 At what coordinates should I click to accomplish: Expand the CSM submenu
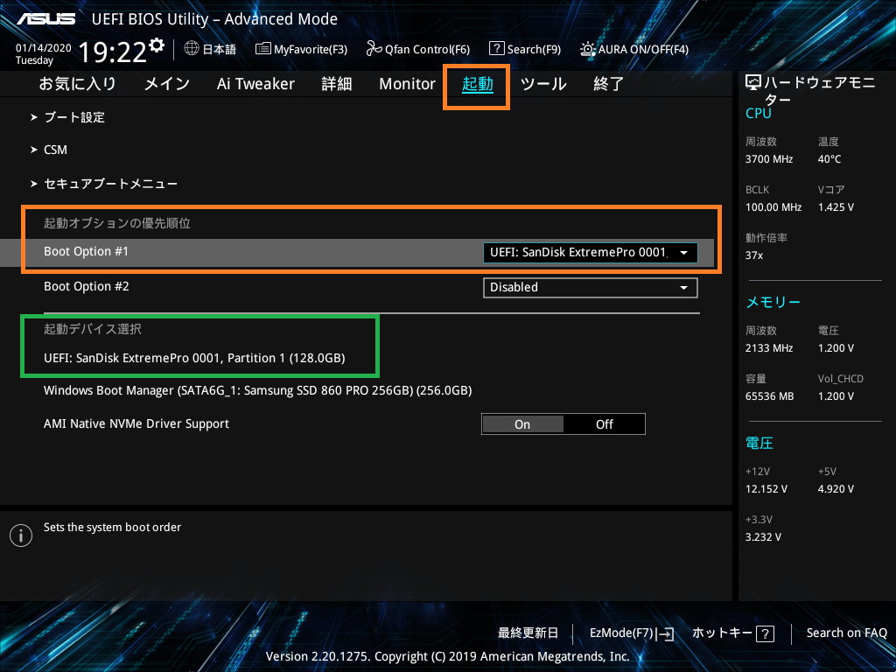tap(55, 150)
